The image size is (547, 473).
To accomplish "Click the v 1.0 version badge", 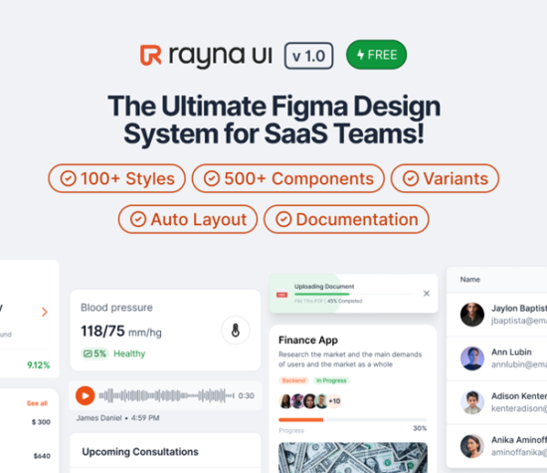I will click(x=308, y=56).
